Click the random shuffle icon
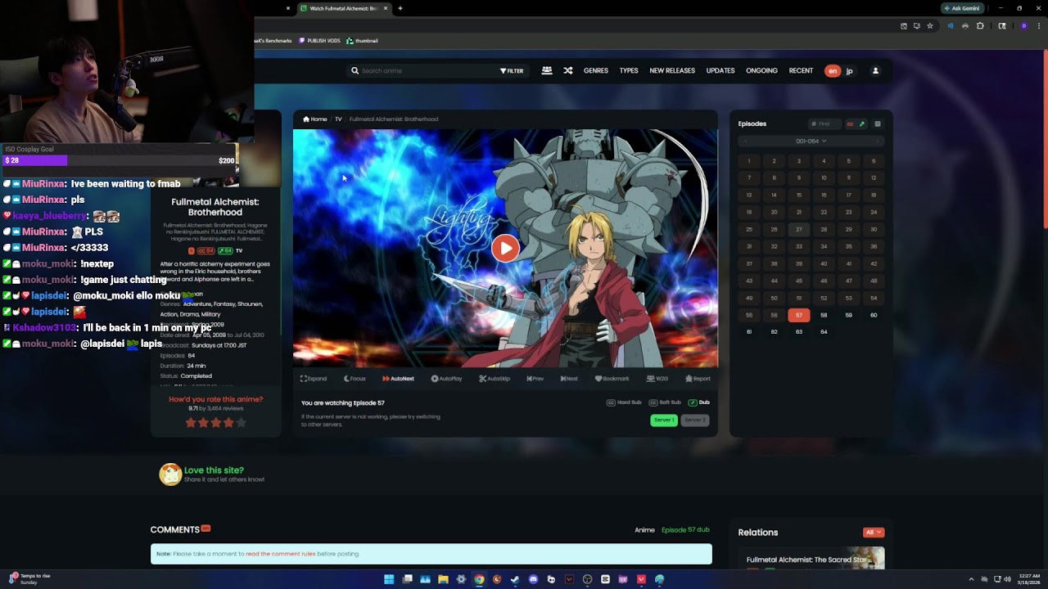 tap(568, 71)
